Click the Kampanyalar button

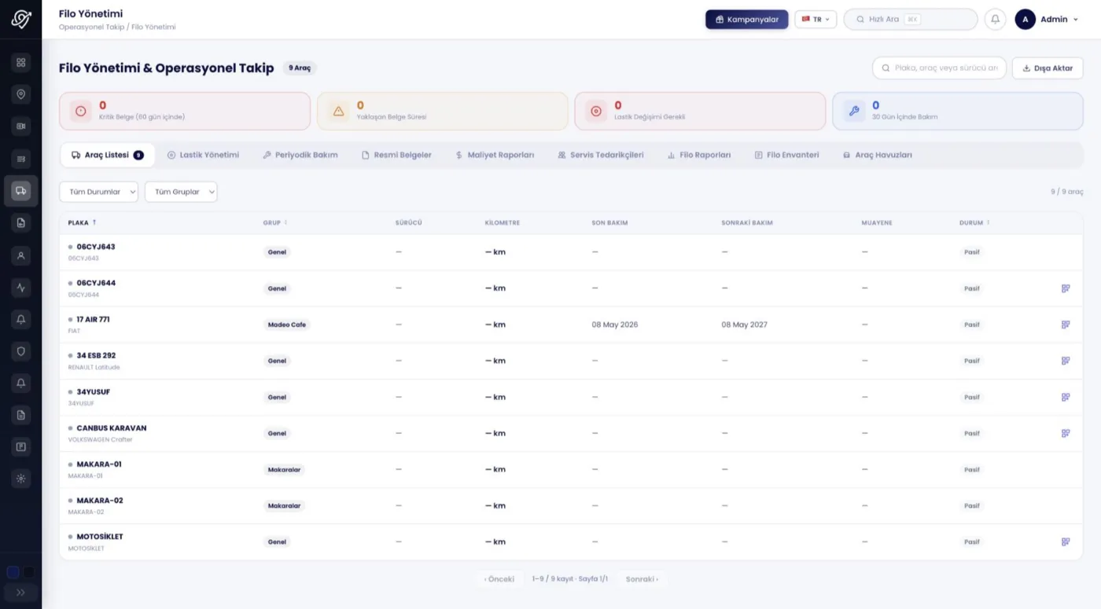[747, 20]
